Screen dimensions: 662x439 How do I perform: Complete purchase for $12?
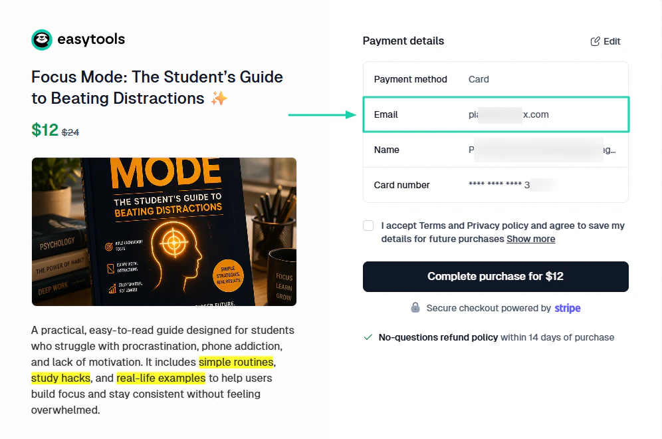pos(496,276)
